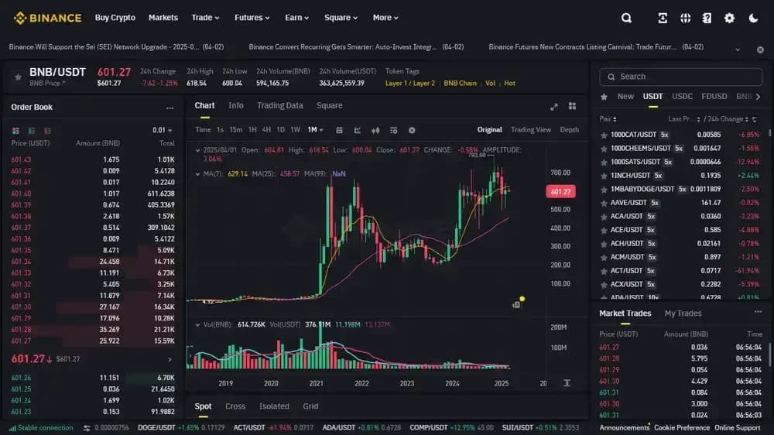Collapse the MA indicator legend
The width and height of the screenshot is (774, 435).
point(197,174)
